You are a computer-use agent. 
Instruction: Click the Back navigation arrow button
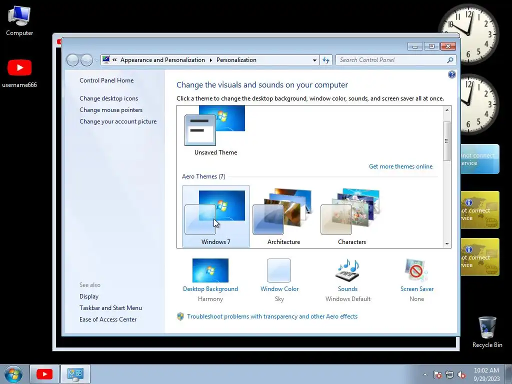[72, 60]
